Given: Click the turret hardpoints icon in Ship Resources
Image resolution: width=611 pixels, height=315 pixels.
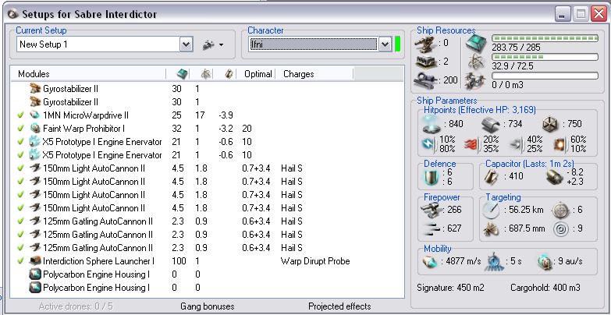Looking at the screenshot, I should [425, 43].
